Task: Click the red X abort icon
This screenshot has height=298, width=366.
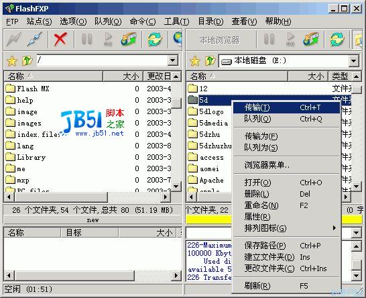Action: (60, 39)
